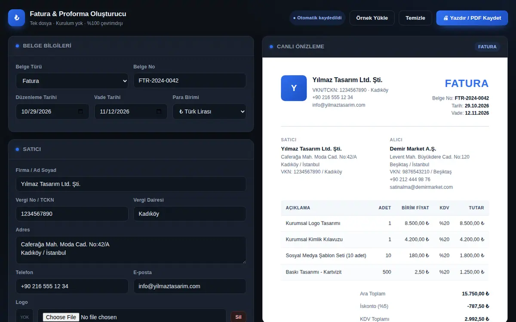Click the E-posta input field
The height and width of the screenshot is (322, 516).
pyautogui.click(x=190, y=286)
